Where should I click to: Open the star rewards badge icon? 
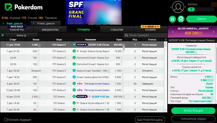(181, 19)
